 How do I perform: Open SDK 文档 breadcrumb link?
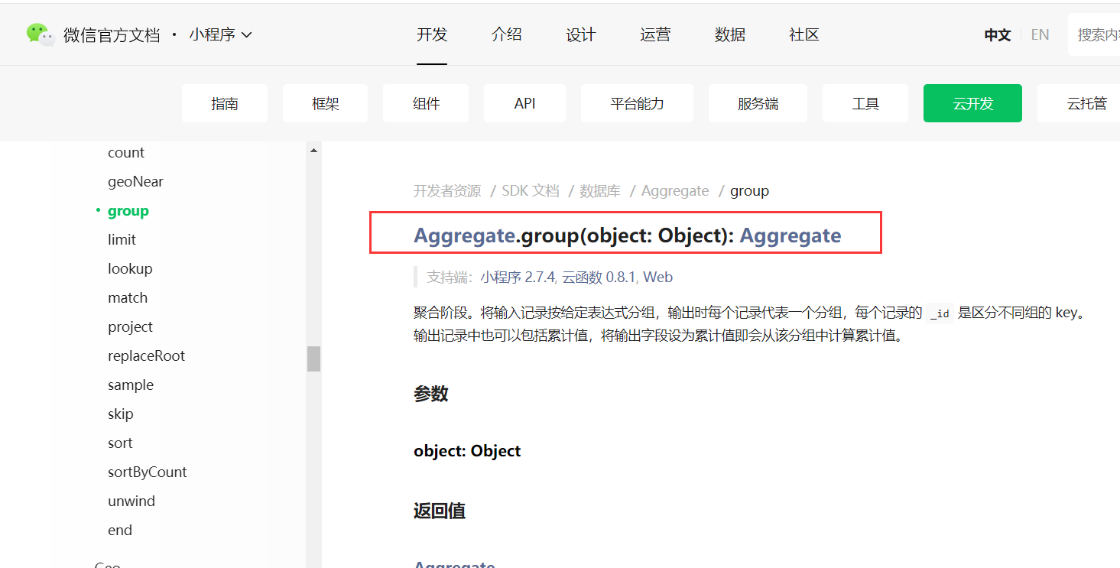(x=531, y=191)
